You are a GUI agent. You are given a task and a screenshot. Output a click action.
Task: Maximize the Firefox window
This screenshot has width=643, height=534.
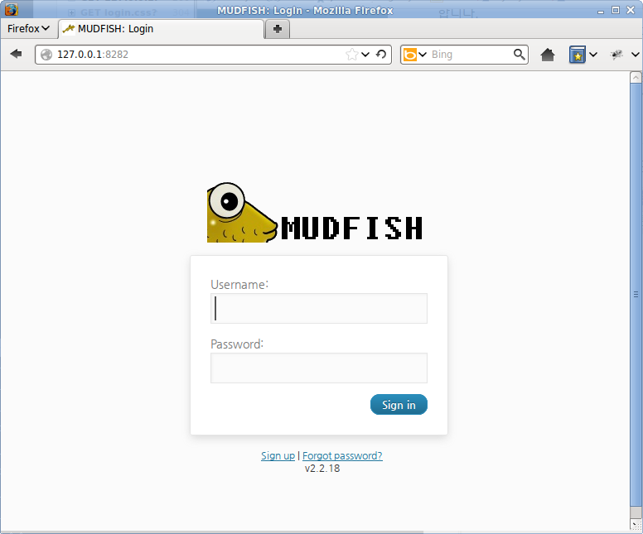616,10
